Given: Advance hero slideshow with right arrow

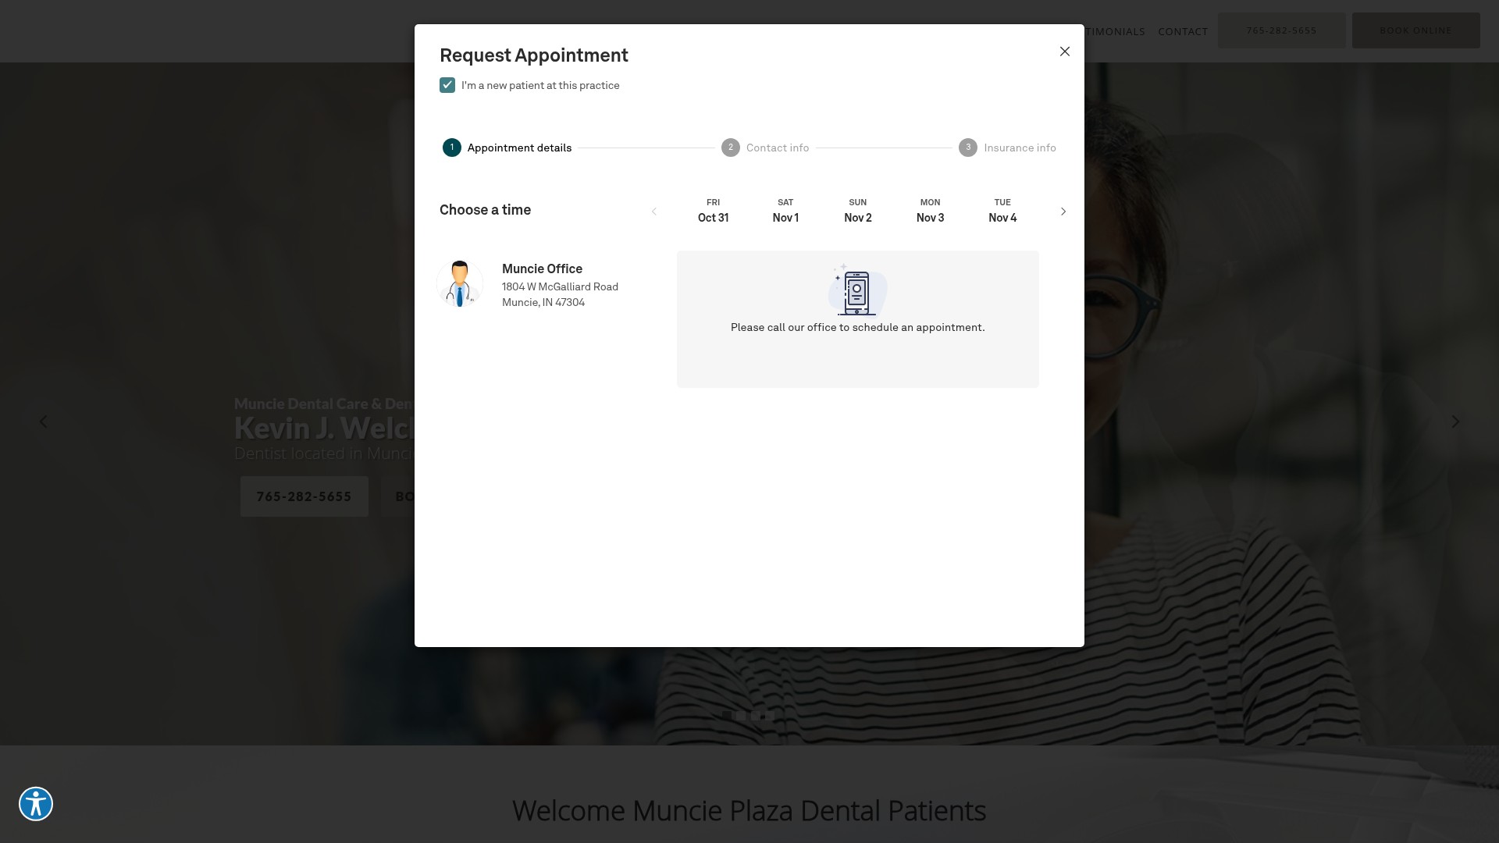Looking at the screenshot, I should pyautogui.click(x=1455, y=421).
